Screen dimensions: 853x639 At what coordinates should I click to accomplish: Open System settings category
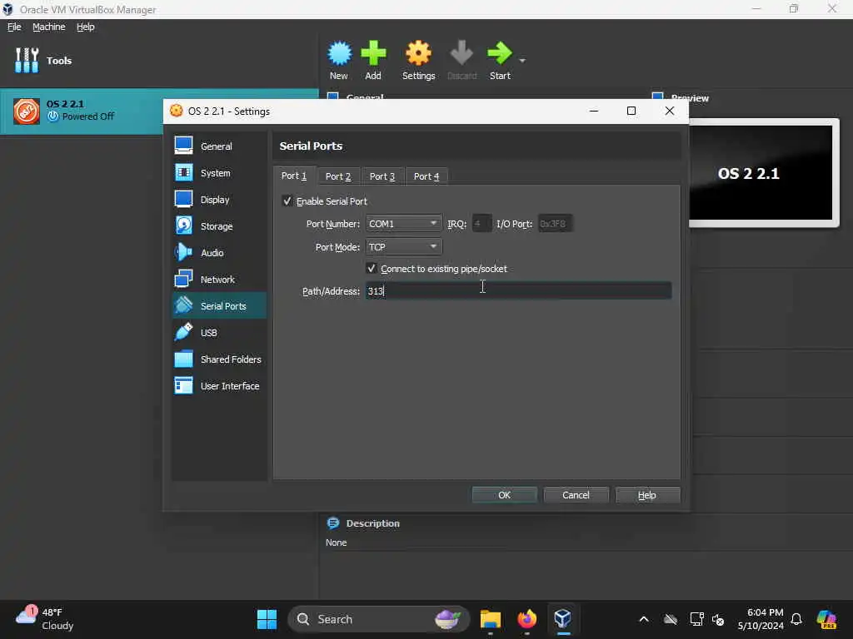click(219, 173)
